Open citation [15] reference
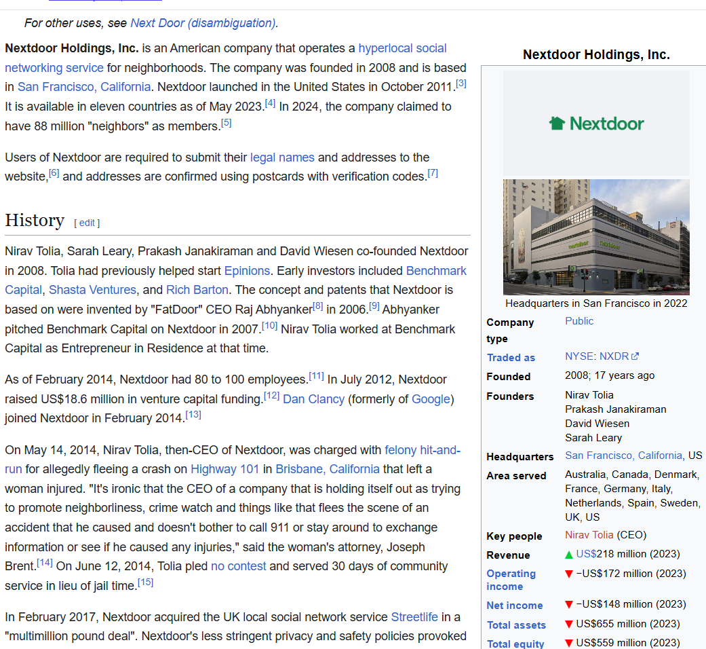Viewport: 706px width, 649px height. click(145, 582)
